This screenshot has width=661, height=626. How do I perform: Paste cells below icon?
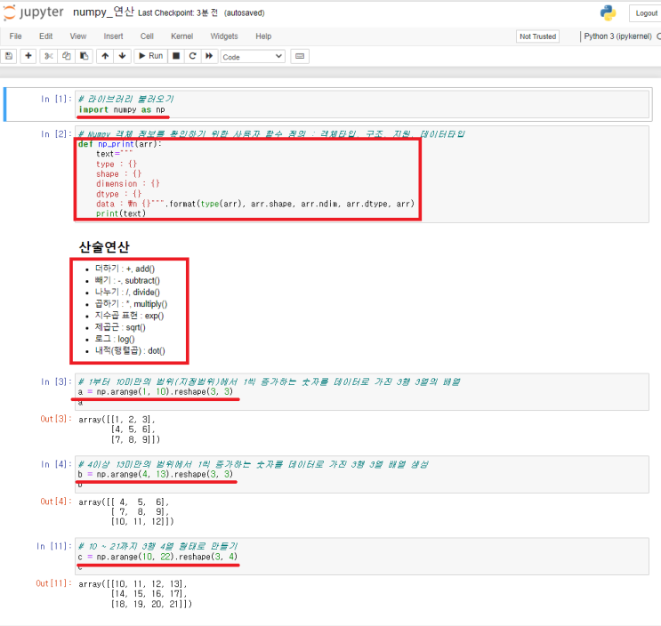click(x=85, y=56)
